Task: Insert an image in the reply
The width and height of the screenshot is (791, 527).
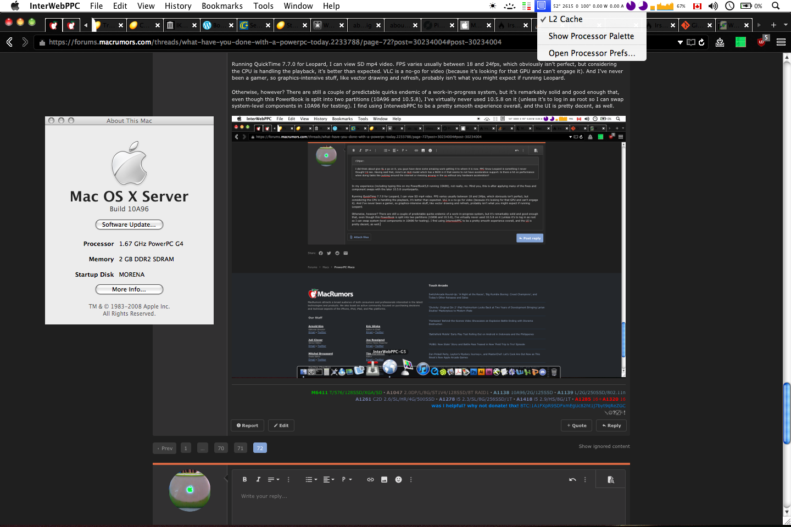Action: 384,479
